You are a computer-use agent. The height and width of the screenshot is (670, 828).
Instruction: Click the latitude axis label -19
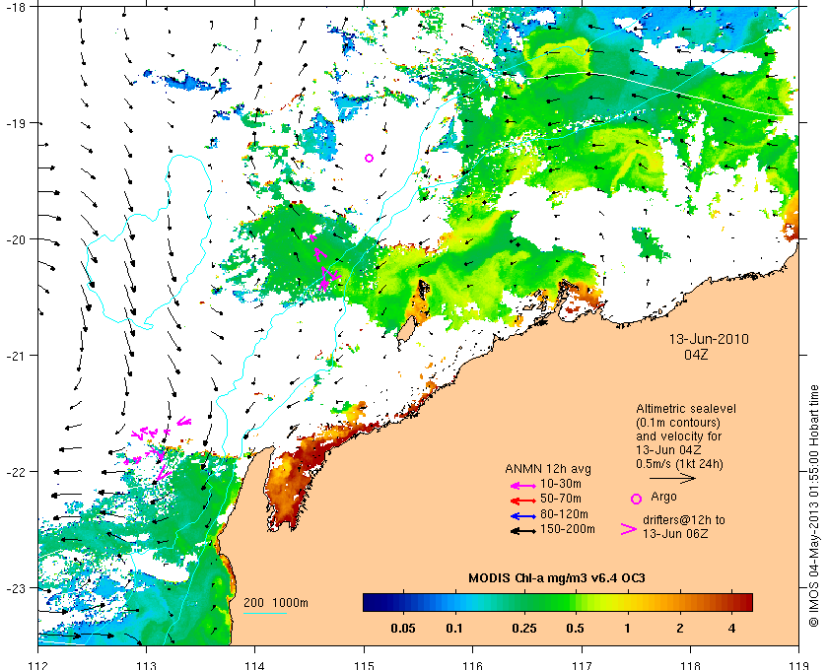coord(15,123)
